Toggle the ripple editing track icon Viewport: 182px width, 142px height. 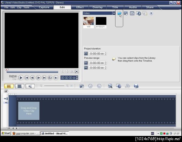click(6, 99)
